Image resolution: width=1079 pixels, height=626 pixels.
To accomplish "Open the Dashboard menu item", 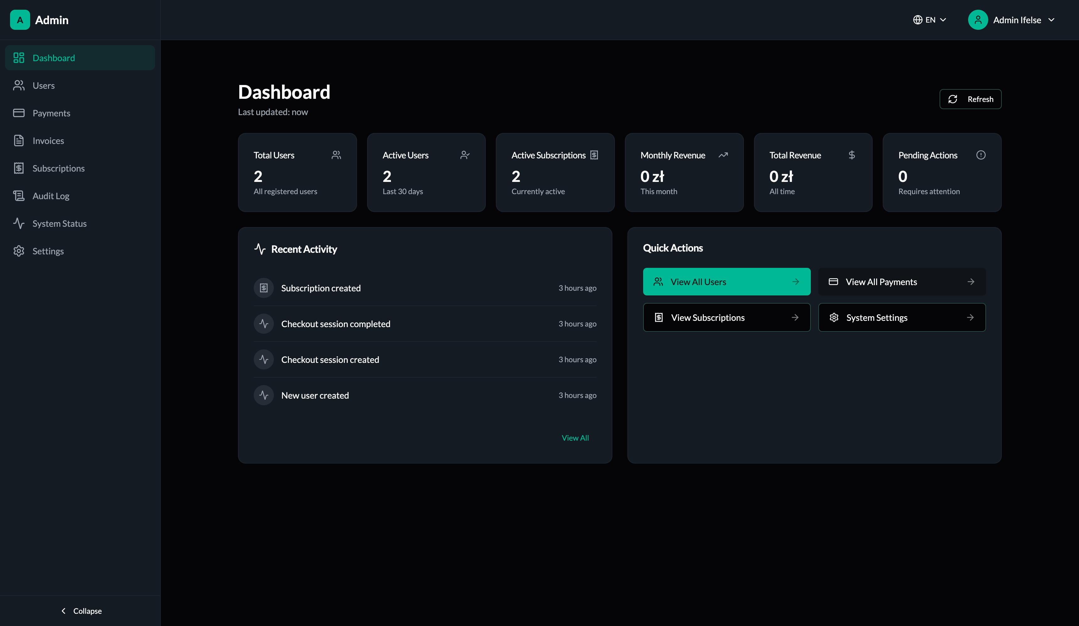I will tap(80, 58).
